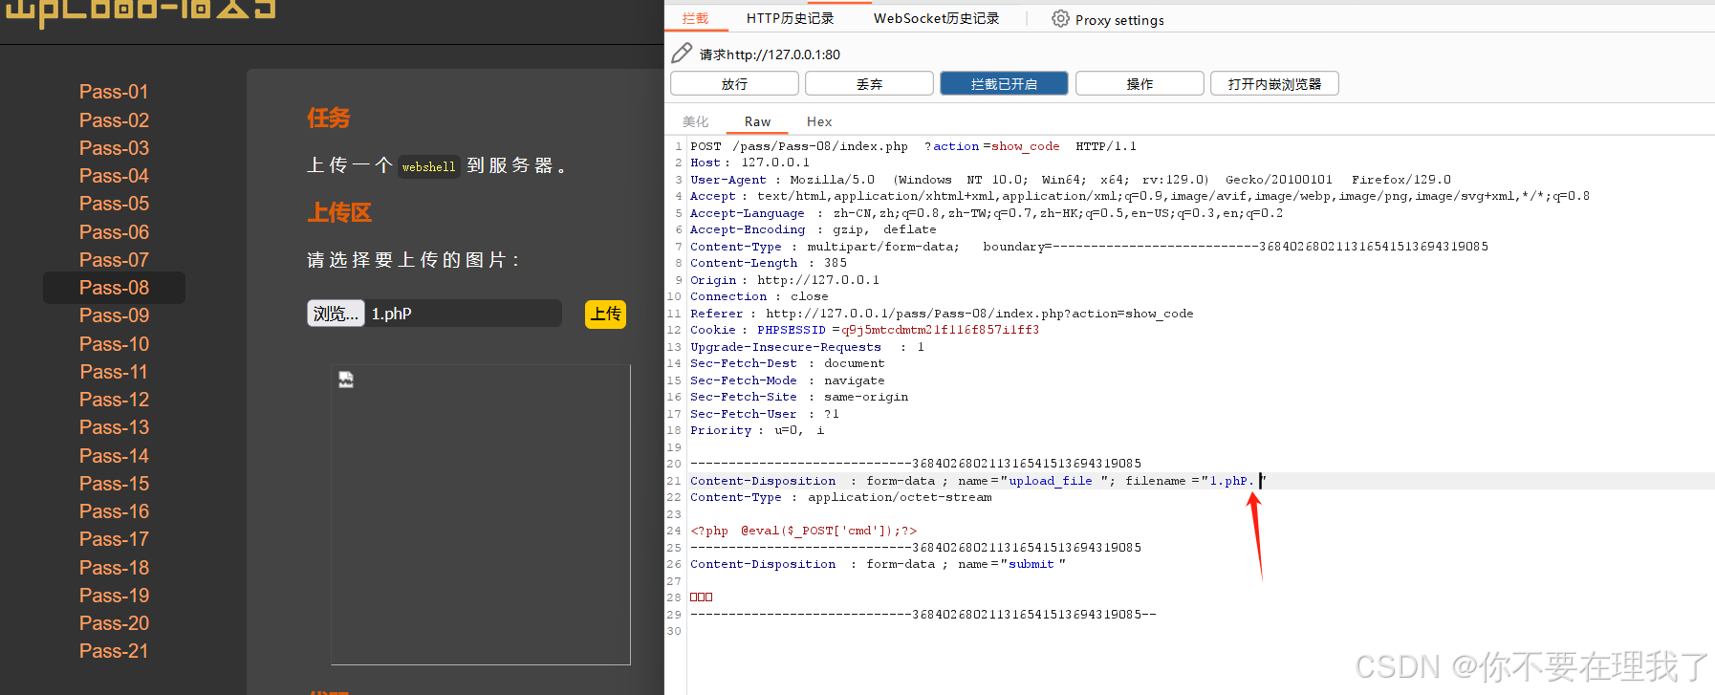Open Pass-02 in the sidebar
Screen dimensions: 1715x695
click(x=114, y=120)
